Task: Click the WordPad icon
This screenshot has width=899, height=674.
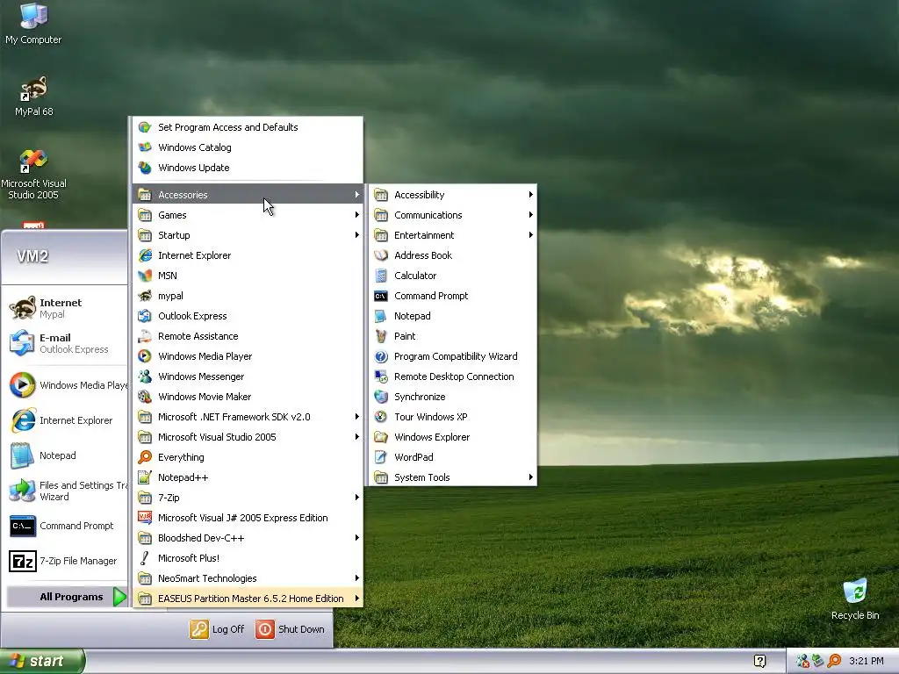Action: click(381, 457)
